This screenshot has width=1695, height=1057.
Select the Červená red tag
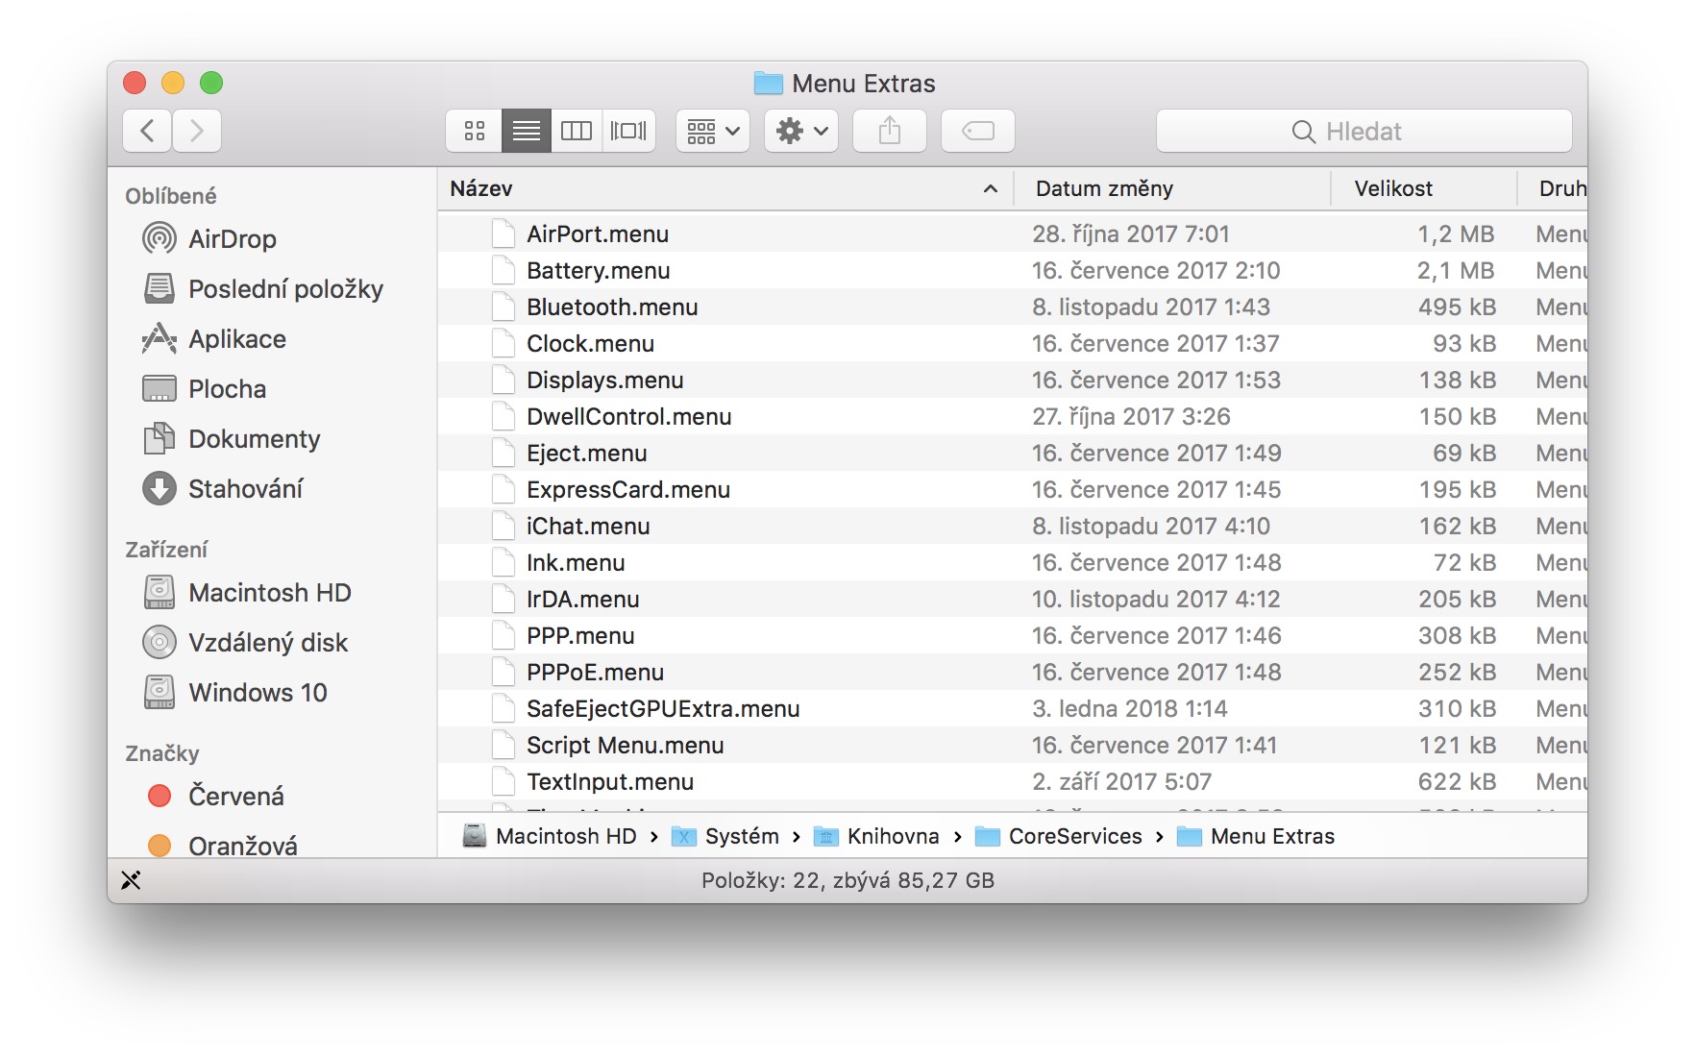(x=235, y=797)
